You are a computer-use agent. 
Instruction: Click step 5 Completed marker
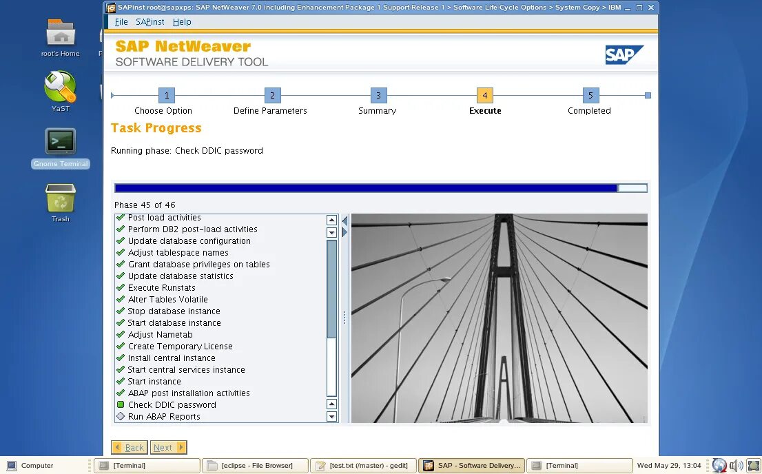click(591, 95)
